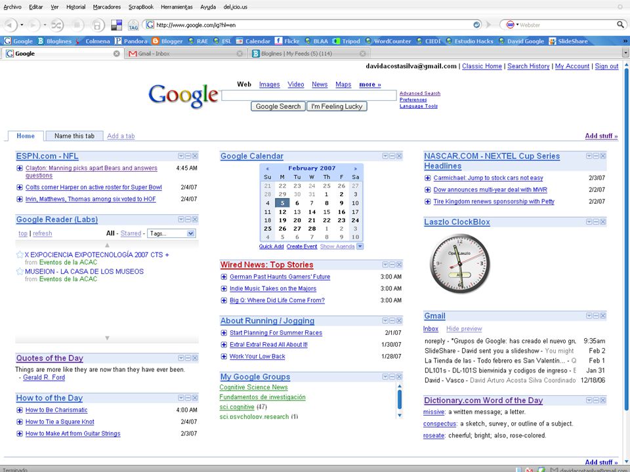Open the Images search link
The width and height of the screenshot is (630, 472).
click(270, 85)
